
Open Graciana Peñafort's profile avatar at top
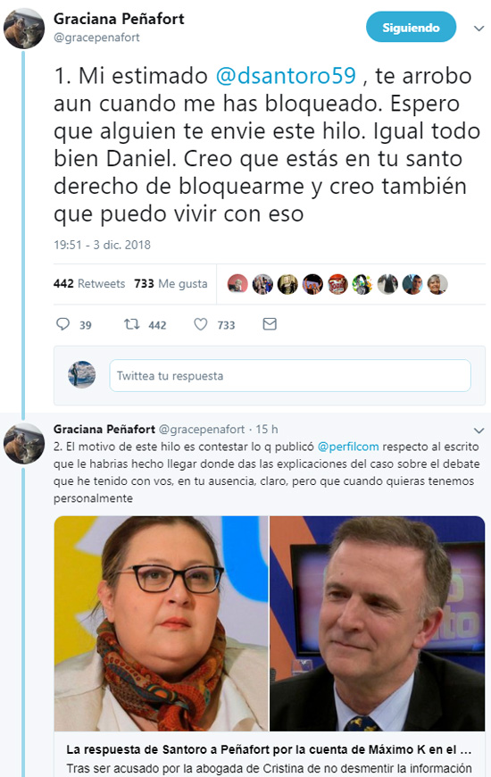click(24, 29)
